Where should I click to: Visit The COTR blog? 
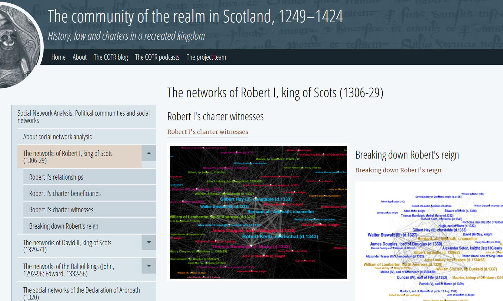click(x=111, y=57)
